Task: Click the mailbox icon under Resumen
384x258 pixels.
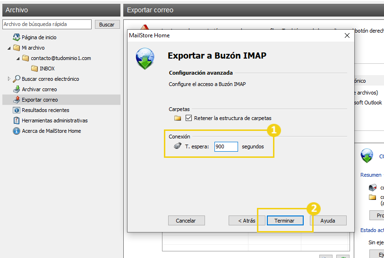Action: click(x=373, y=188)
